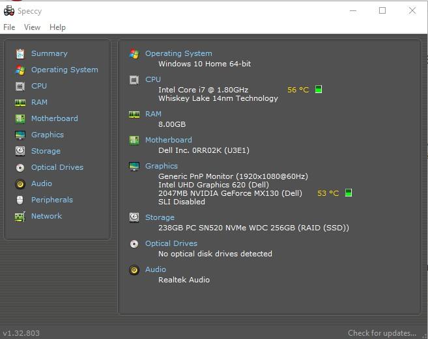This screenshot has width=428, height=339.
Task: Click the Graphics monitor icon in sidebar
Action: [20, 135]
